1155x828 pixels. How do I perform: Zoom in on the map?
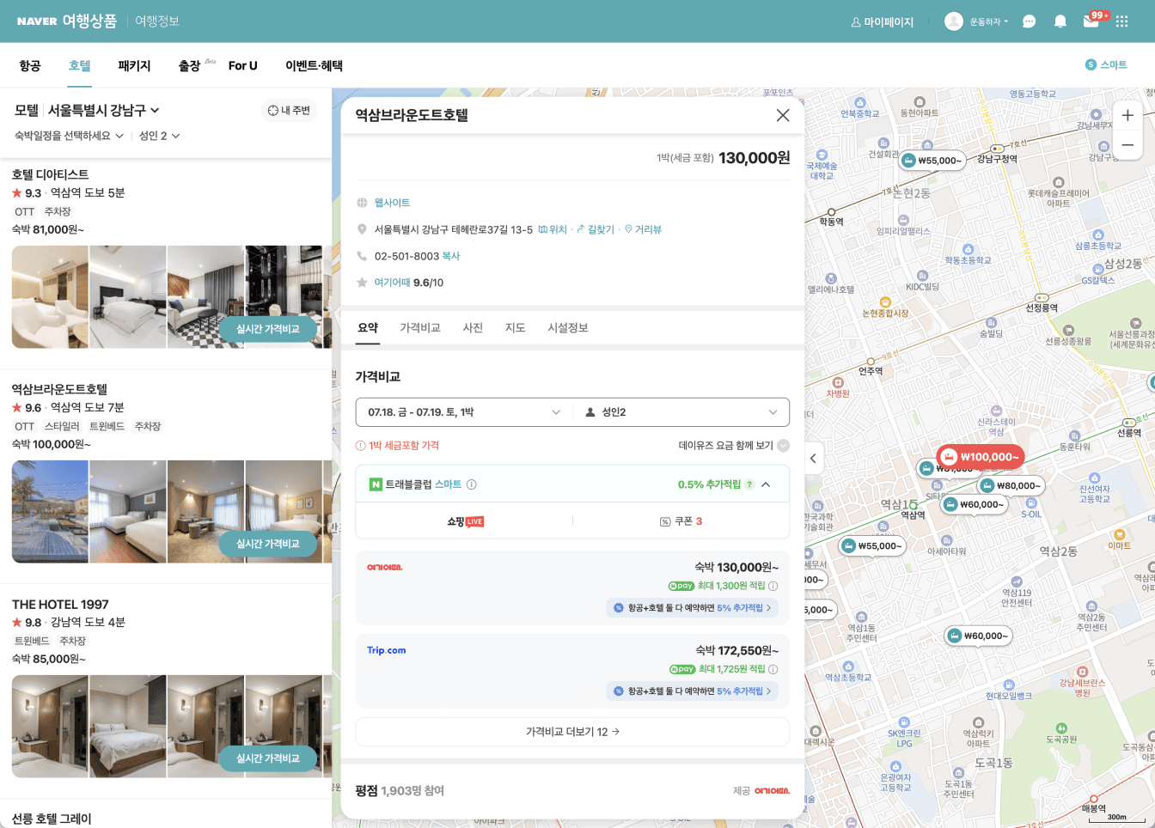(1127, 115)
